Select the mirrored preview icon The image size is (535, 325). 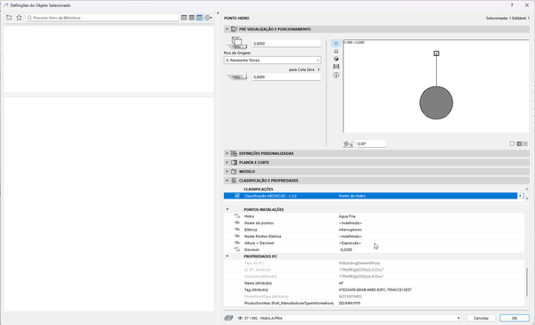tap(336, 67)
